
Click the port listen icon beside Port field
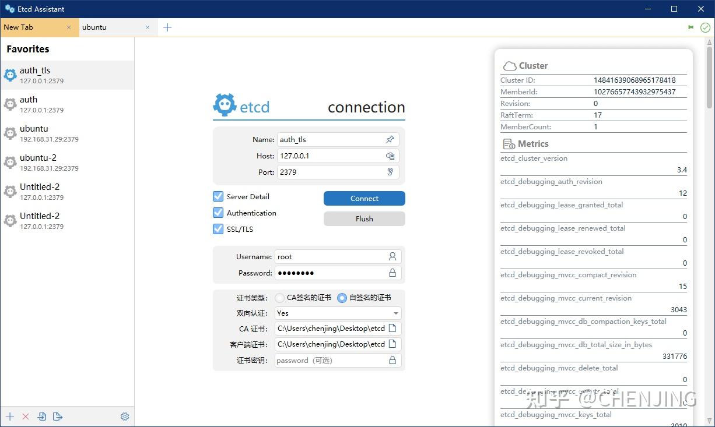click(x=391, y=172)
